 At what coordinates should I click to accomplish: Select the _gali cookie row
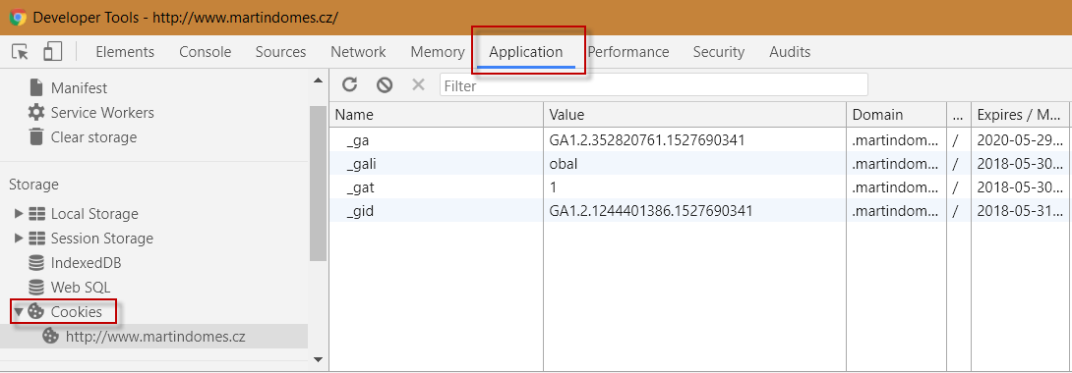[698, 164]
